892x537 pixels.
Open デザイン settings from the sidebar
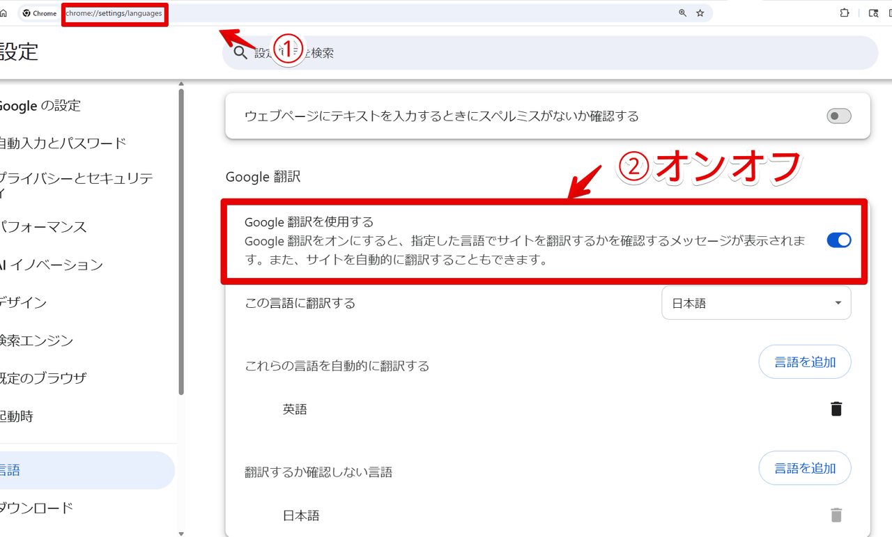[42, 302]
